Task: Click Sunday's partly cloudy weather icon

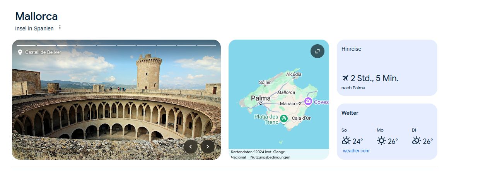Action: (346, 141)
